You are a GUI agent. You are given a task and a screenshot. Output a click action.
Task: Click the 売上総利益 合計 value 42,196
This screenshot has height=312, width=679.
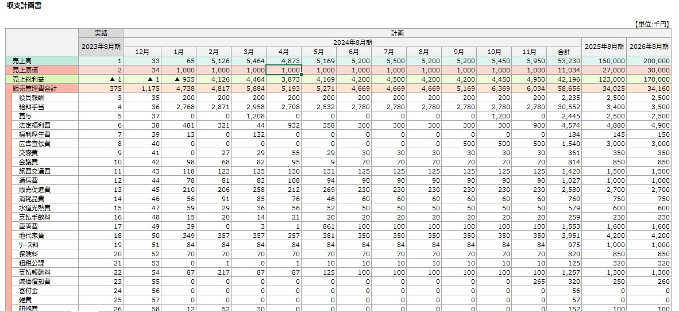tap(564, 79)
